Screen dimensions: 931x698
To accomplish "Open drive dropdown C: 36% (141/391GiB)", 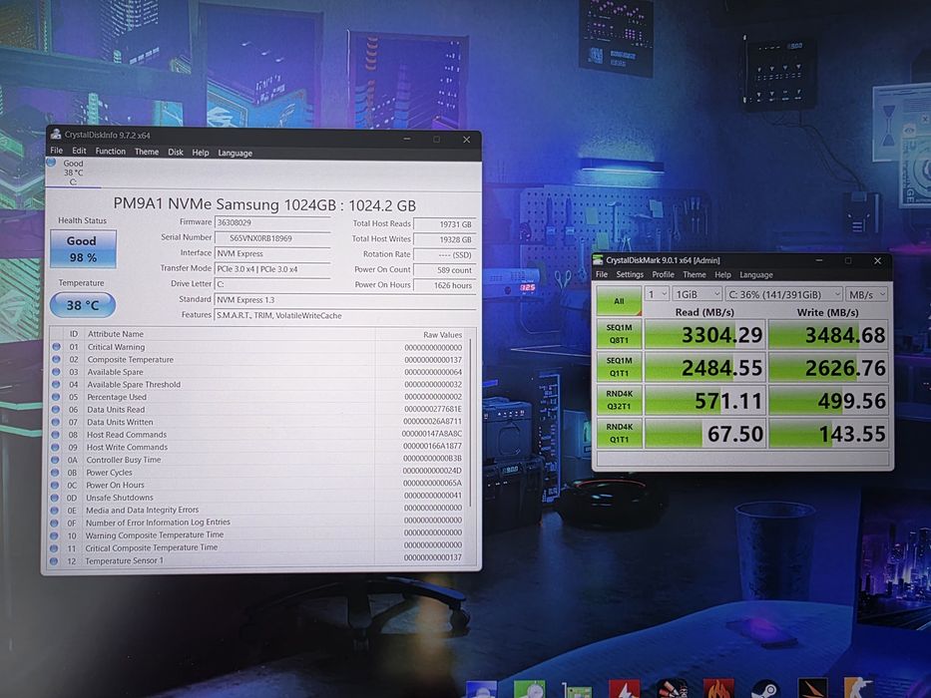I will (783, 294).
